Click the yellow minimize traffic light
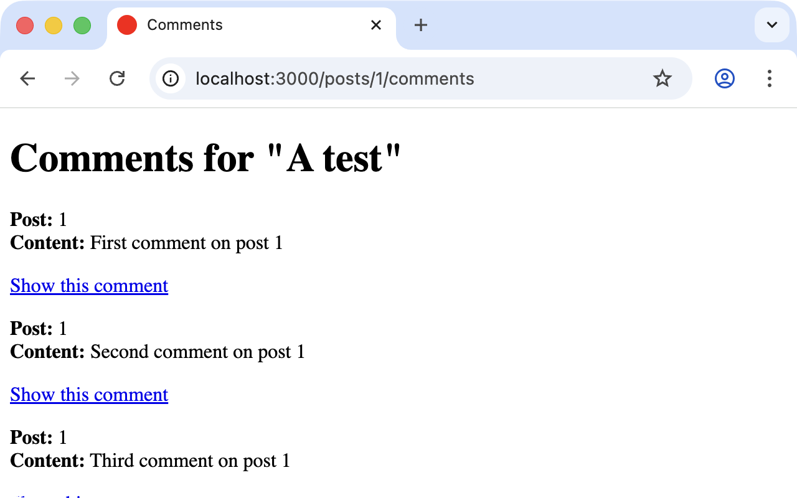This screenshot has width=797, height=498. [x=54, y=26]
